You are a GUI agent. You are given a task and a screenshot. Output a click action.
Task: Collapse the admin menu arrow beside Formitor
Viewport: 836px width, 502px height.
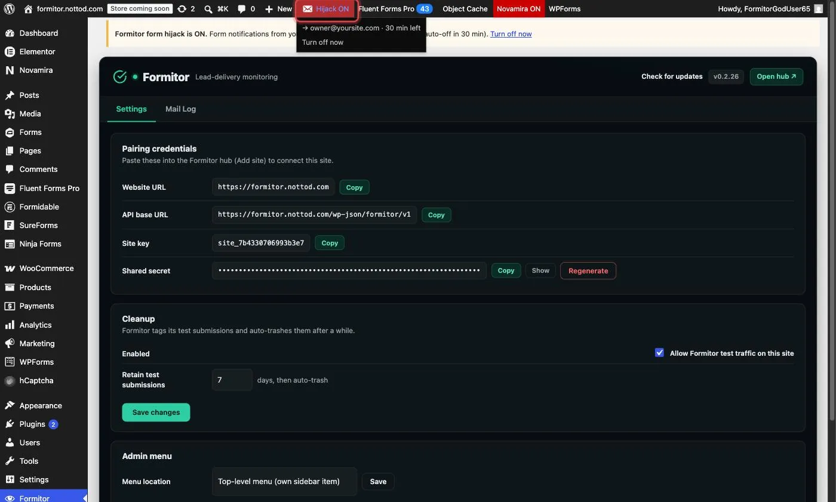tap(85, 498)
